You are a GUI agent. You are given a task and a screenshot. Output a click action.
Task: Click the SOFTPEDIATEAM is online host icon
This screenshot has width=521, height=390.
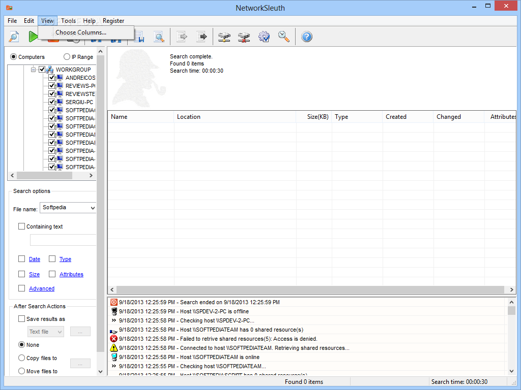pyautogui.click(x=113, y=357)
